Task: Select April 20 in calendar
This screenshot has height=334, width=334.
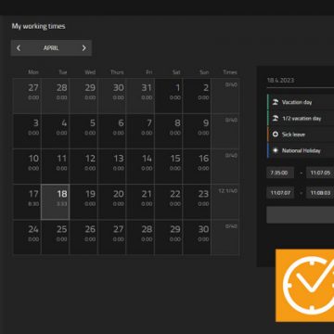Action: (x=112, y=202)
